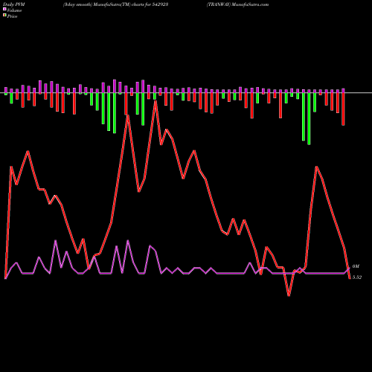
Task: Select the Volume legend label
Action: (14, 10)
